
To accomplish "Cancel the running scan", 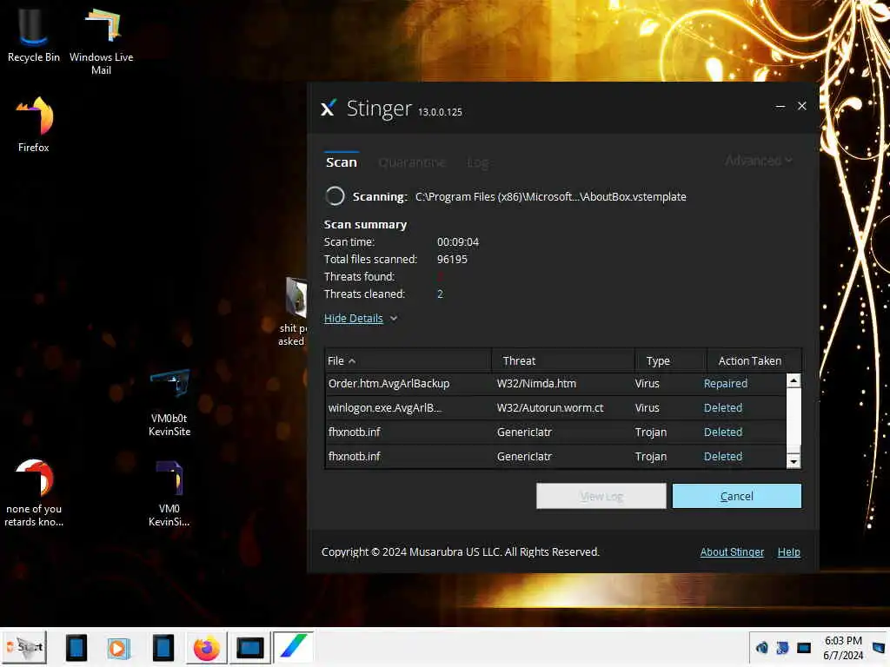I will pos(737,496).
